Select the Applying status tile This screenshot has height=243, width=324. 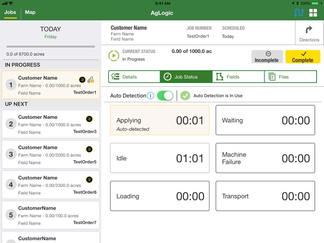point(160,120)
